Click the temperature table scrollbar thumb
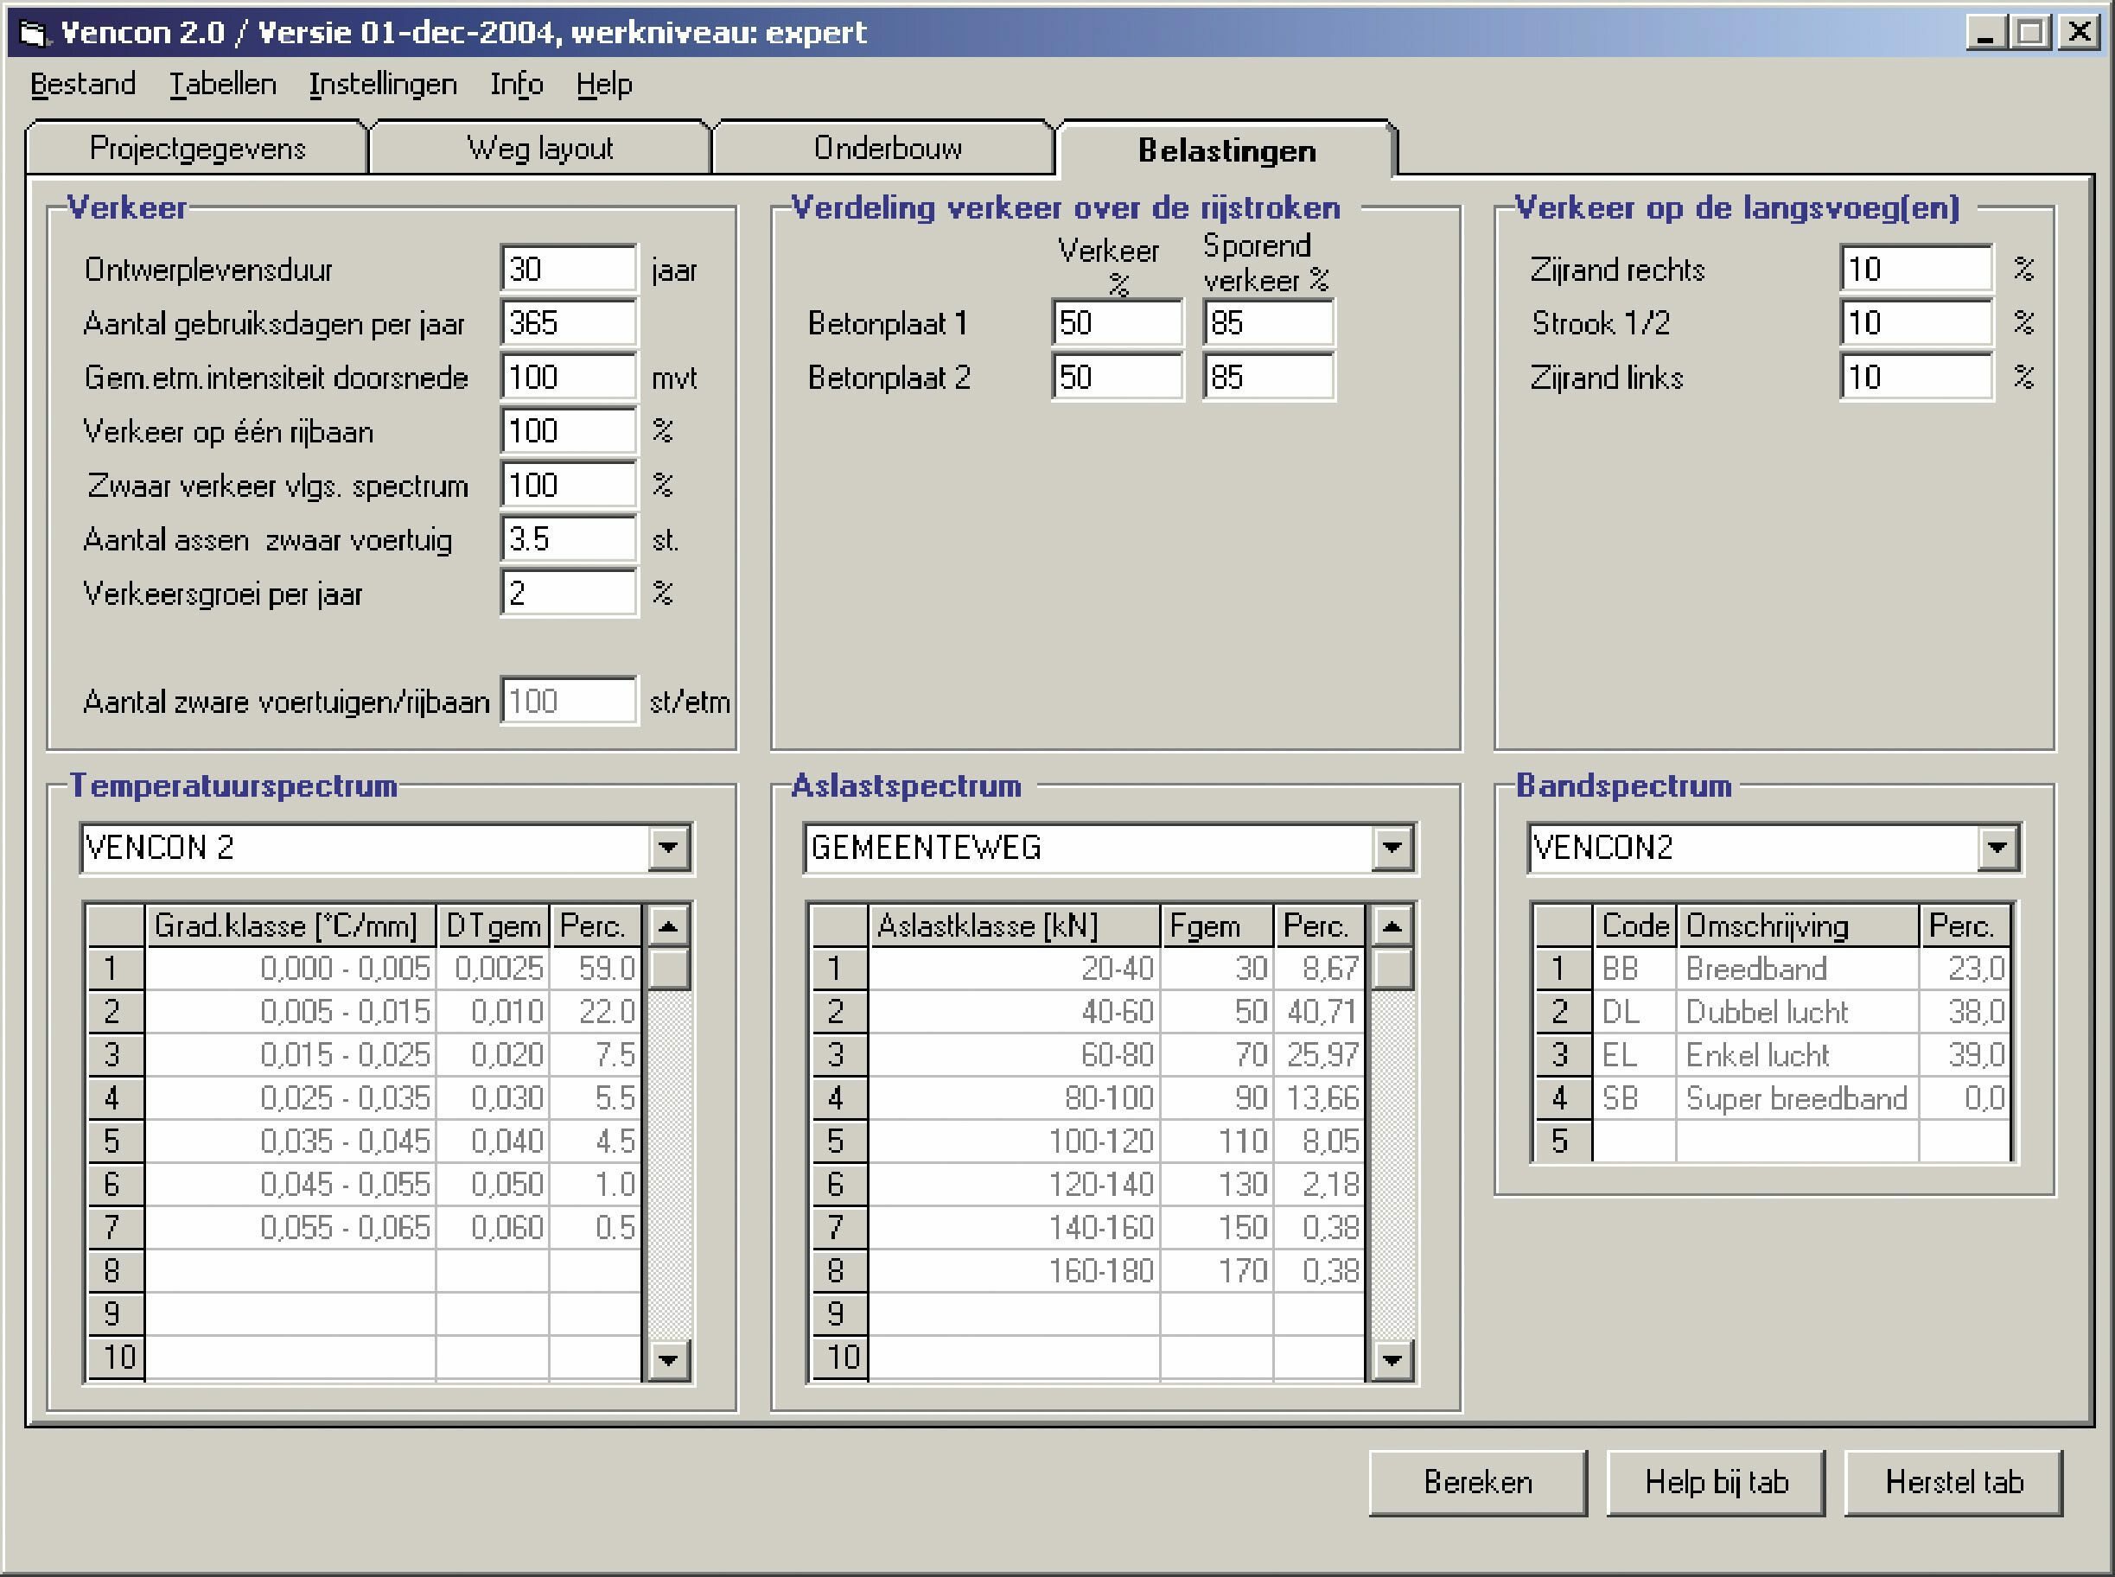 point(668,969)
